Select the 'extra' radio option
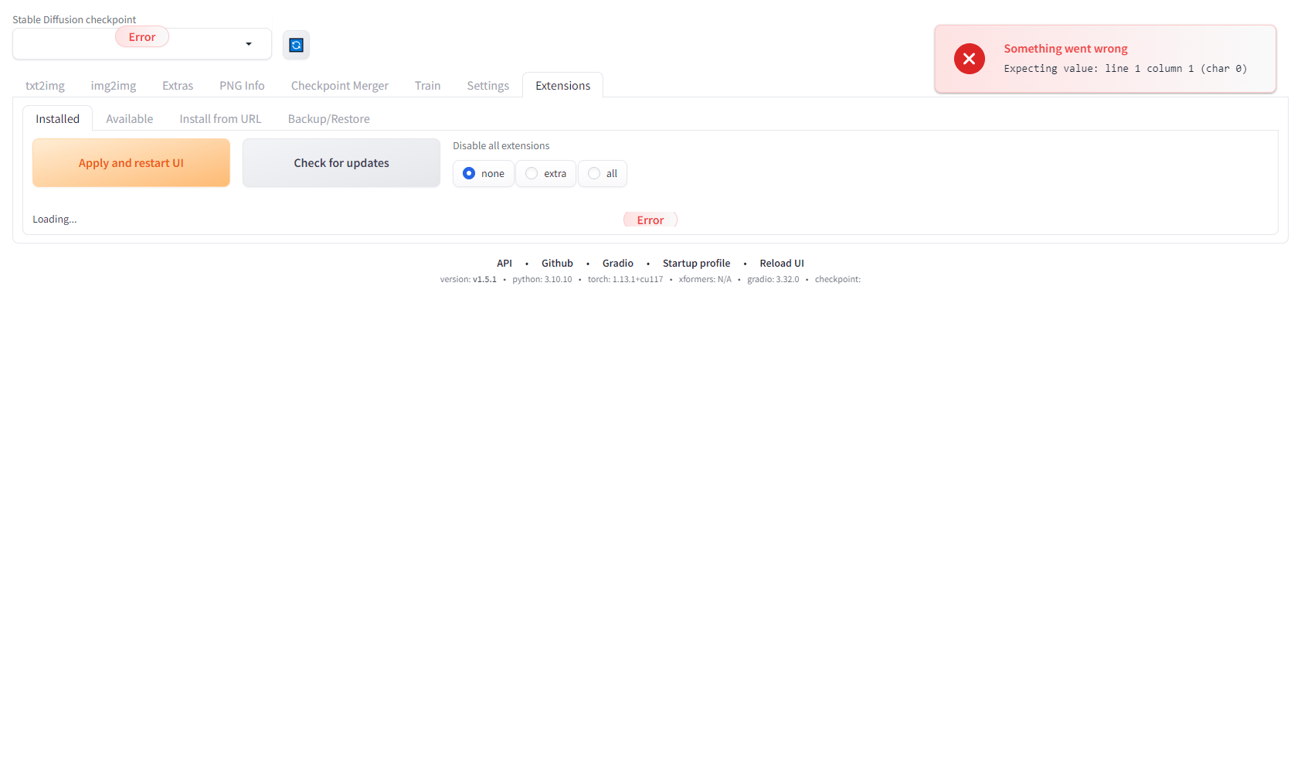This screenshot has width=1301, height=763. (x=532, y=173)
